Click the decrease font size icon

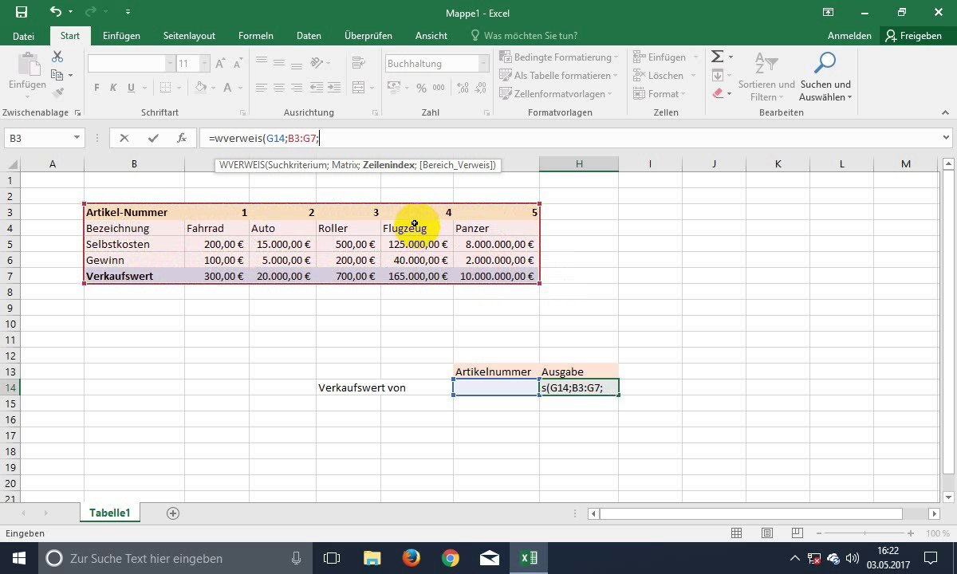[x=237, y=64]
